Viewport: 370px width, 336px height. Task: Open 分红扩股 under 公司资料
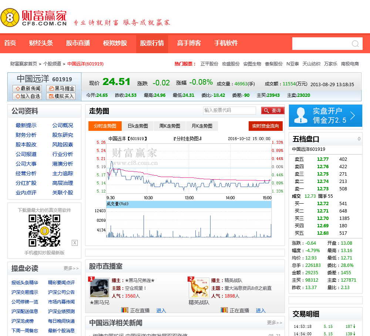coord(26,183)
